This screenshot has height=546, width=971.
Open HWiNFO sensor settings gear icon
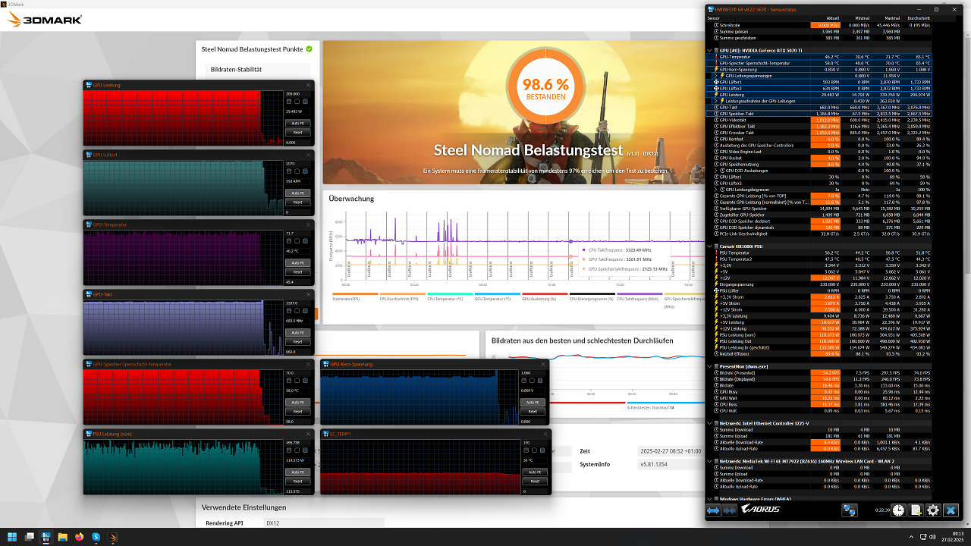point(934,511)
